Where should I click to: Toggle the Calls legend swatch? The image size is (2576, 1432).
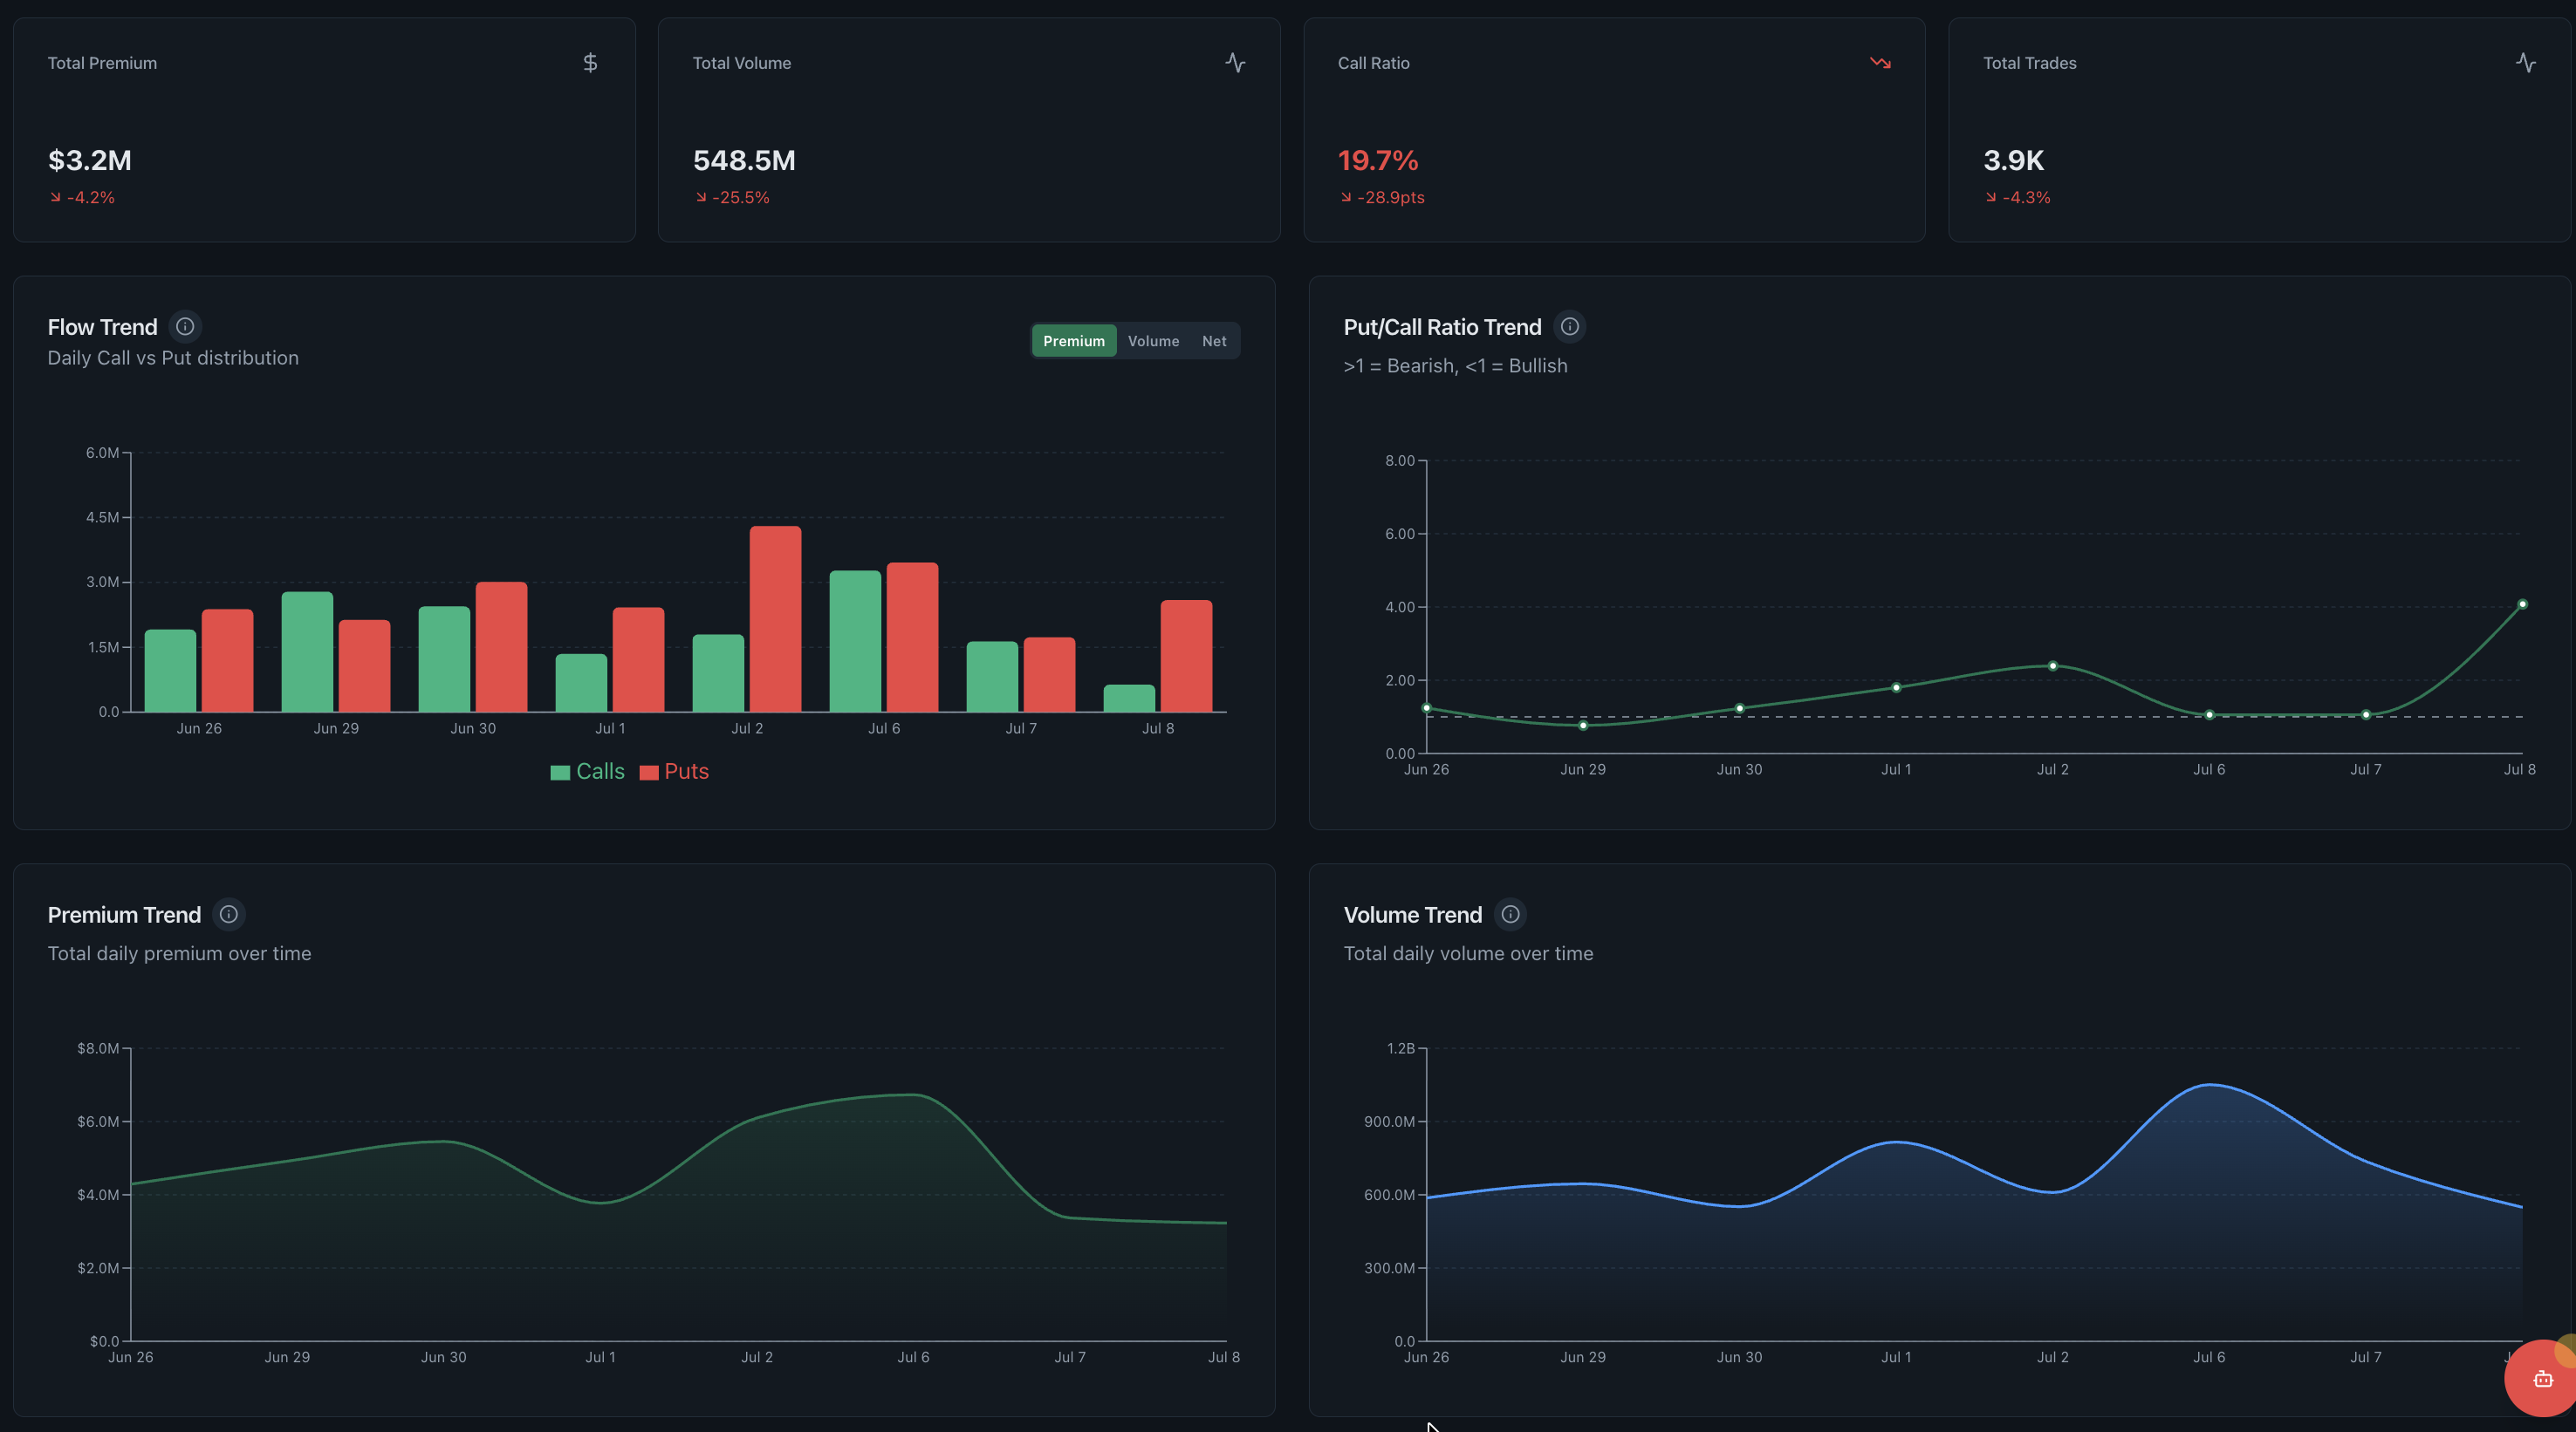coord(560,773)
